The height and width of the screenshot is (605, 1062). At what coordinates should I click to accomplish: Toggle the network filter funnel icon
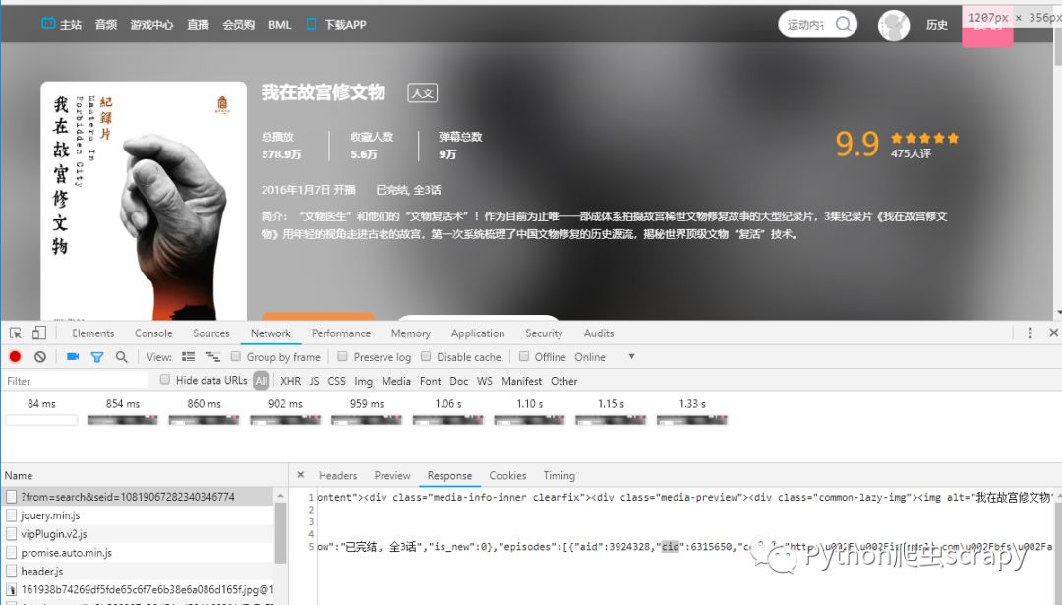(97, 357)
